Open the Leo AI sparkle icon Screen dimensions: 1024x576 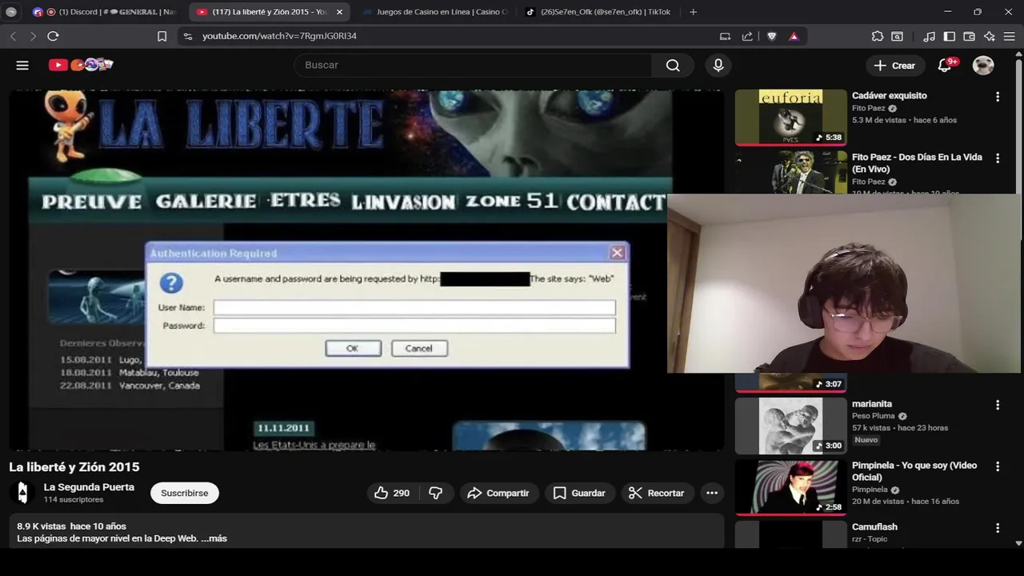pyautogui.click(x=990, y=36)
